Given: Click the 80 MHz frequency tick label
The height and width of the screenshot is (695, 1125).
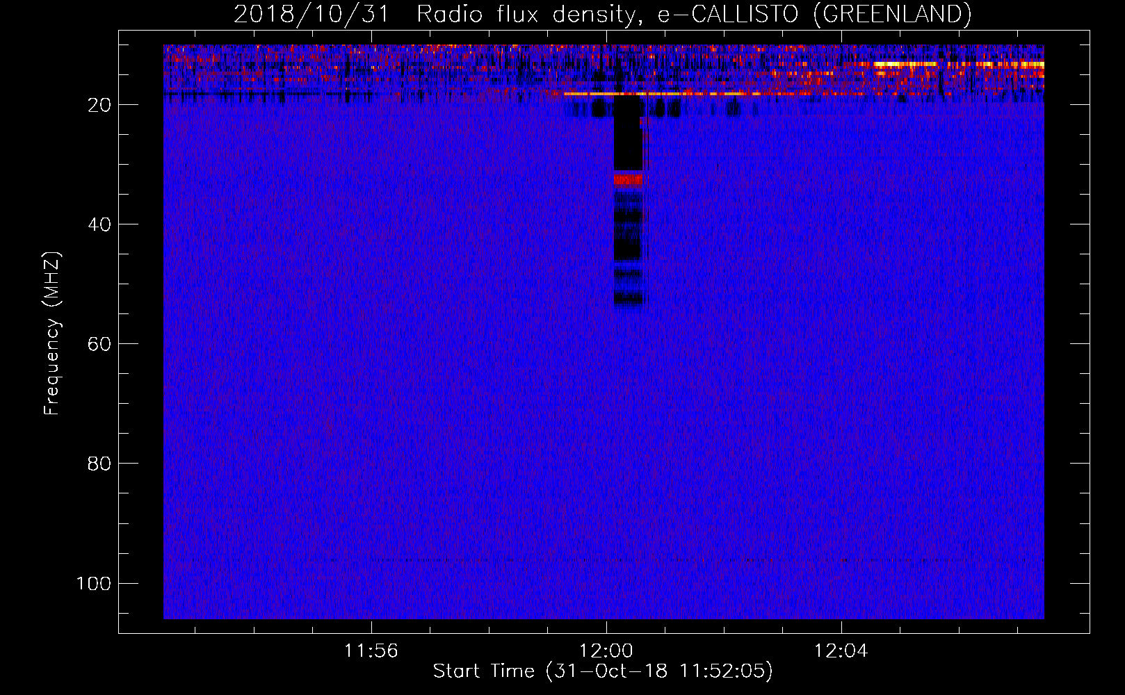Looking at the screenshot, I should point(99,464).
